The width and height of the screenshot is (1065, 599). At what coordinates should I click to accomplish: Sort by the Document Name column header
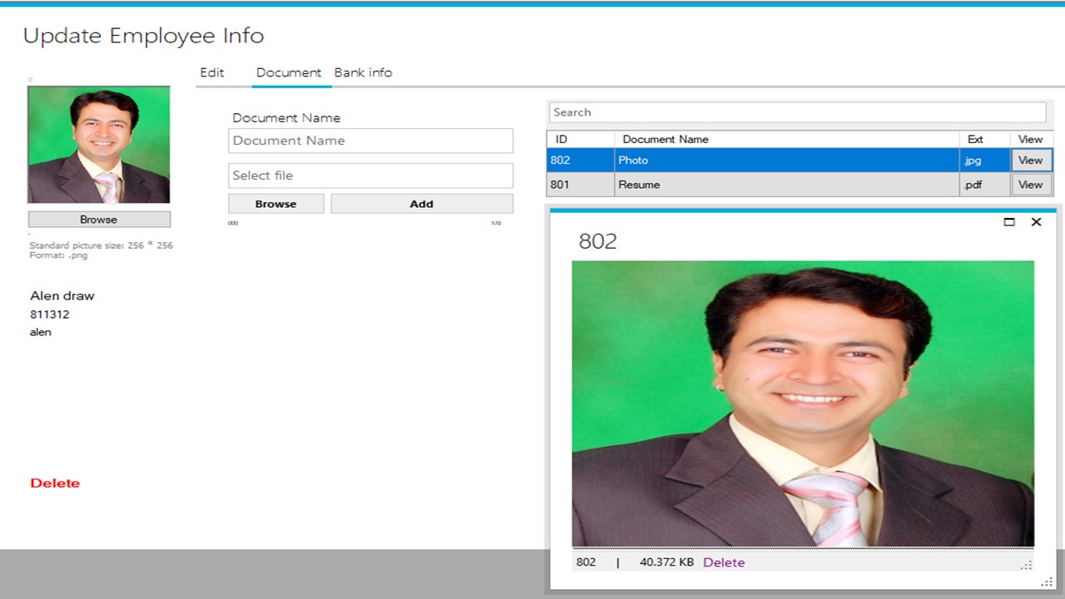pos(665,139)
